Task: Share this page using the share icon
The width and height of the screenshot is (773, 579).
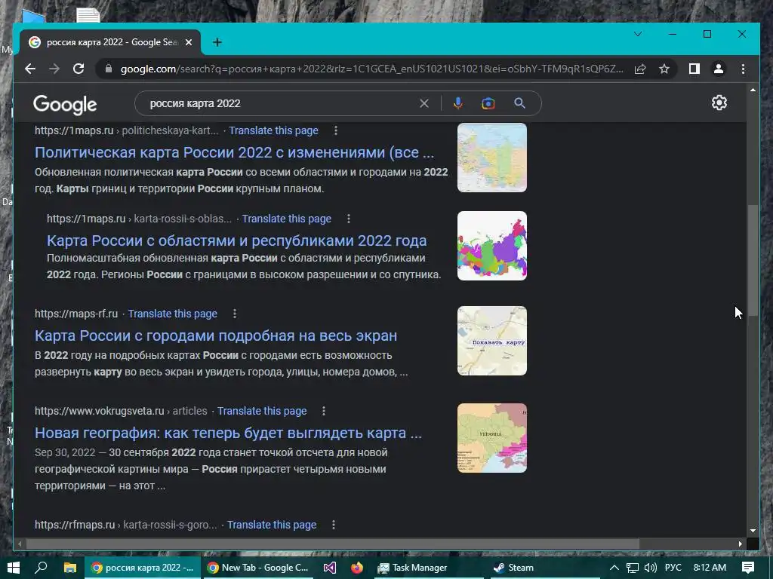Action: [x=640, y=69]
